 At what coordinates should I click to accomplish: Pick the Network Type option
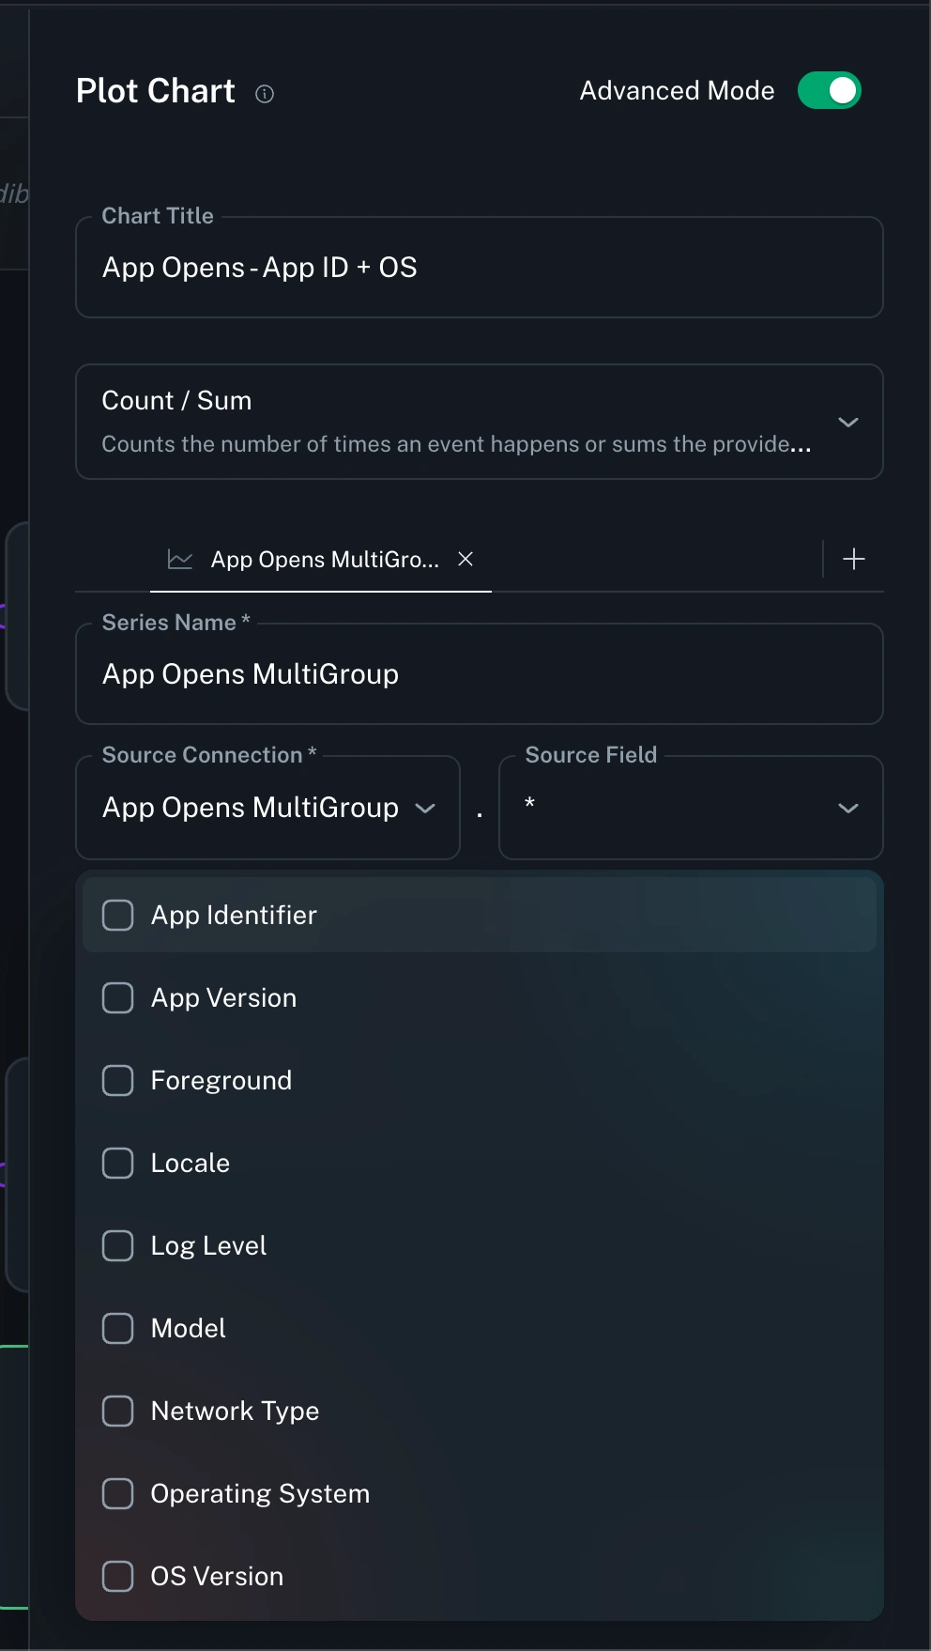tap(235, 1411)
